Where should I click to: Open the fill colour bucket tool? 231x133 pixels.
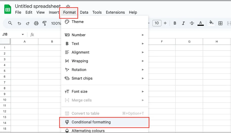(211, 23)
